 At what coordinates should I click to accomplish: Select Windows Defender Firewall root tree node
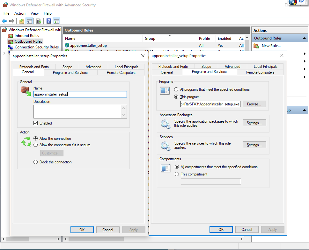click(x=35, y=30)
